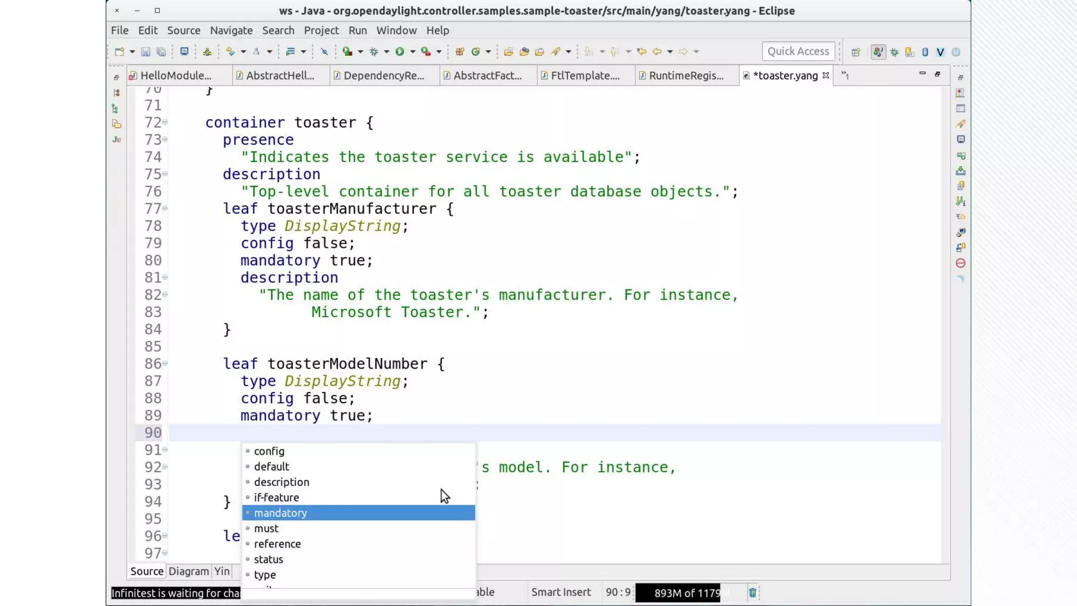Click the Quick Access search field

(x=798, y=52)
